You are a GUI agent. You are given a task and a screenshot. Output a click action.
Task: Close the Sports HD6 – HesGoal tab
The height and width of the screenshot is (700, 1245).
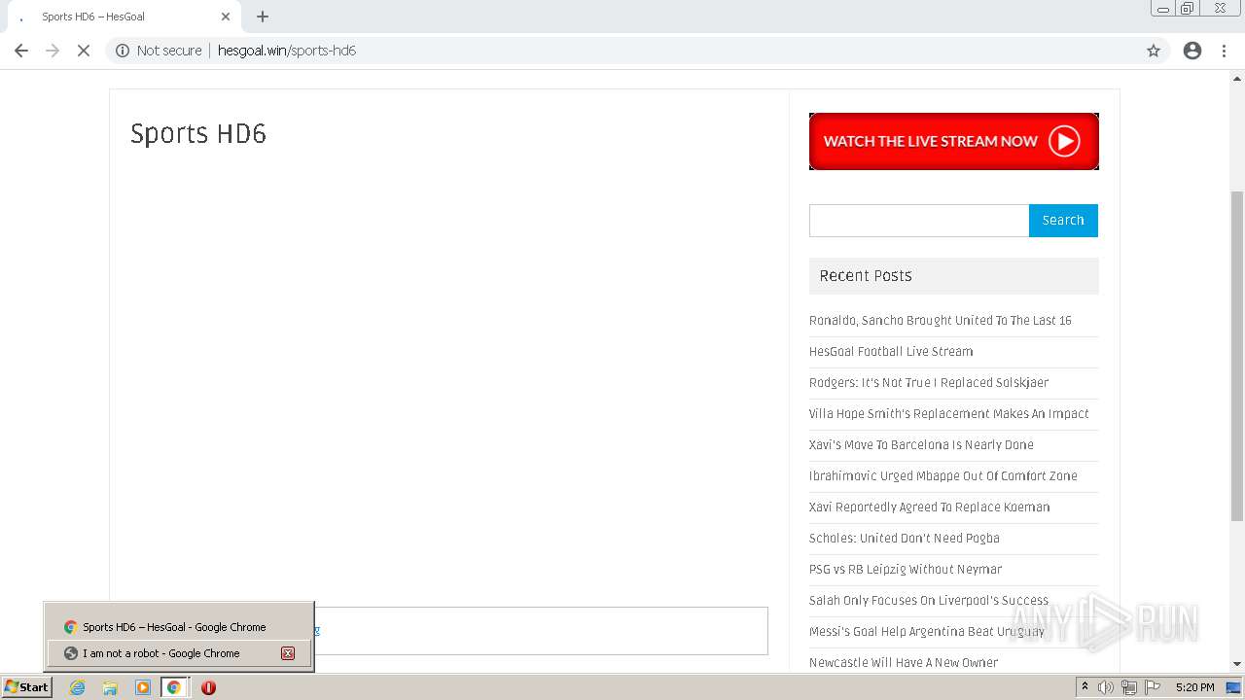(x=226, y=17)
